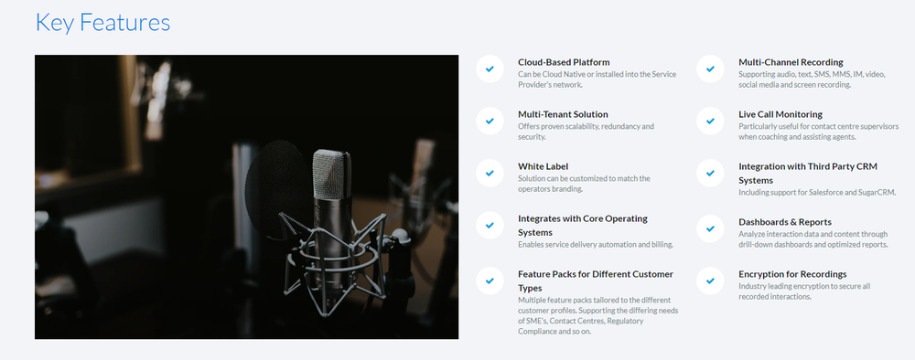
Task: Select the Multi-Channel Recording title
Action: pos(791,62)
